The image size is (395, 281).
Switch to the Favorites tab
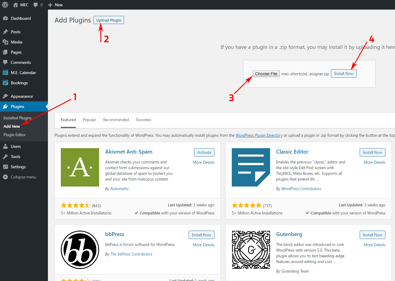[143, 120]
